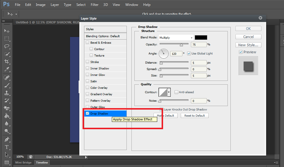Switch to the Mini Bridge tab
This screenshot has width=284, height=167.
click(23, 163)
